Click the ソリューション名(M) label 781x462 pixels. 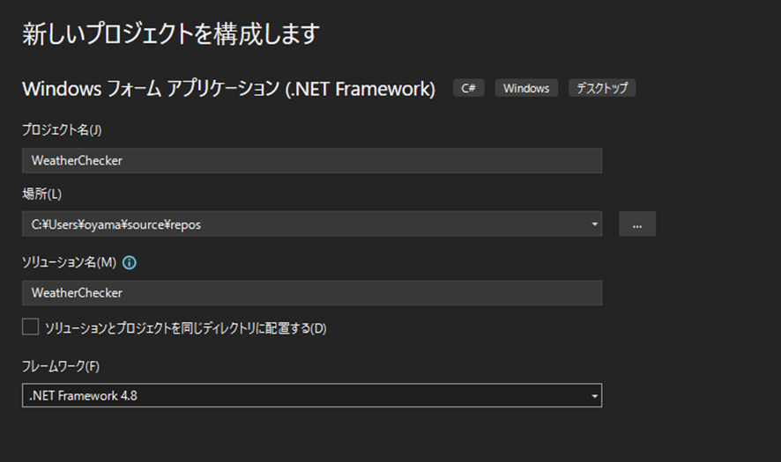(70, 262)
